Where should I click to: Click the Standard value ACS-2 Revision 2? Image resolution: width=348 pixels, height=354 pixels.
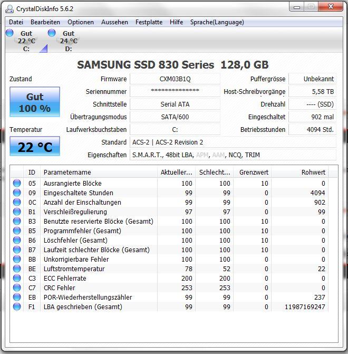[x=233, y=142]
